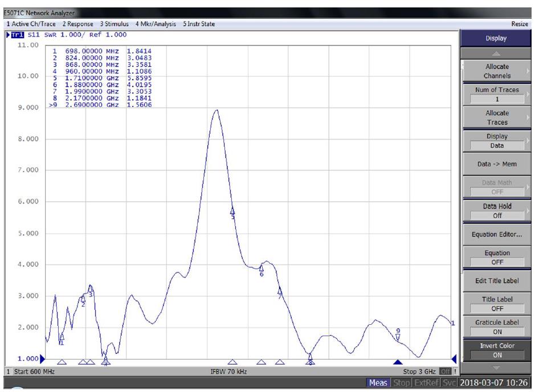Click the filled active marker on stimulus axis
Screen dimensions: 535x392
pyautogui.click(x=398, y=362)
